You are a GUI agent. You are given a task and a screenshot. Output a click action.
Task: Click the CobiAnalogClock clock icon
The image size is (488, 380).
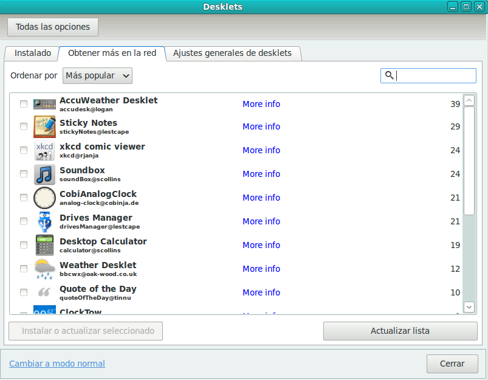[44, 198]
